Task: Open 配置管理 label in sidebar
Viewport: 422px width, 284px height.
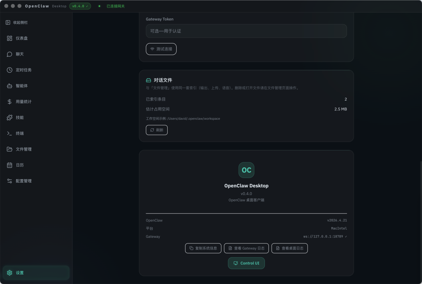Action: [24, 181]
